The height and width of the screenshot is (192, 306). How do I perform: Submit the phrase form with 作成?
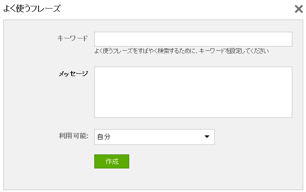(112, 161)
